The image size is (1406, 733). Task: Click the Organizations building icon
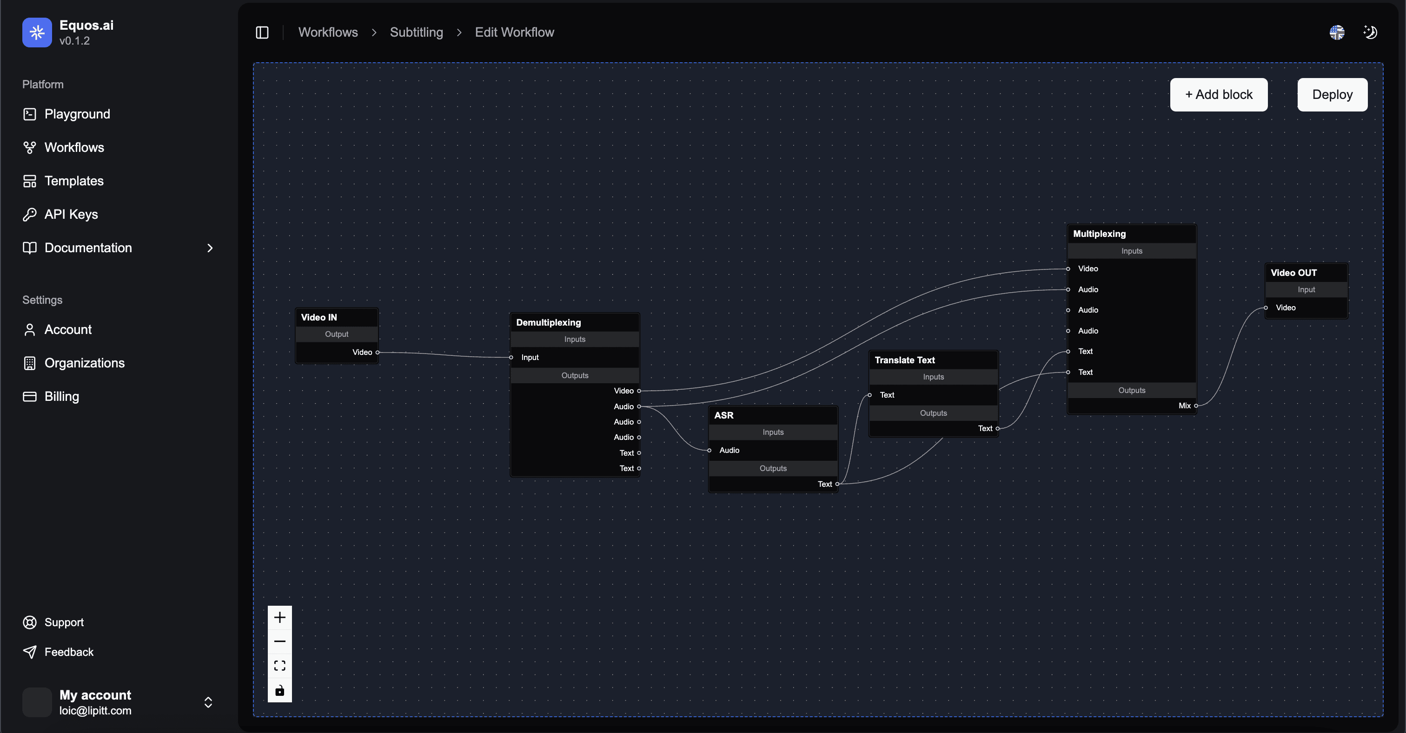(x=29, y=363)
